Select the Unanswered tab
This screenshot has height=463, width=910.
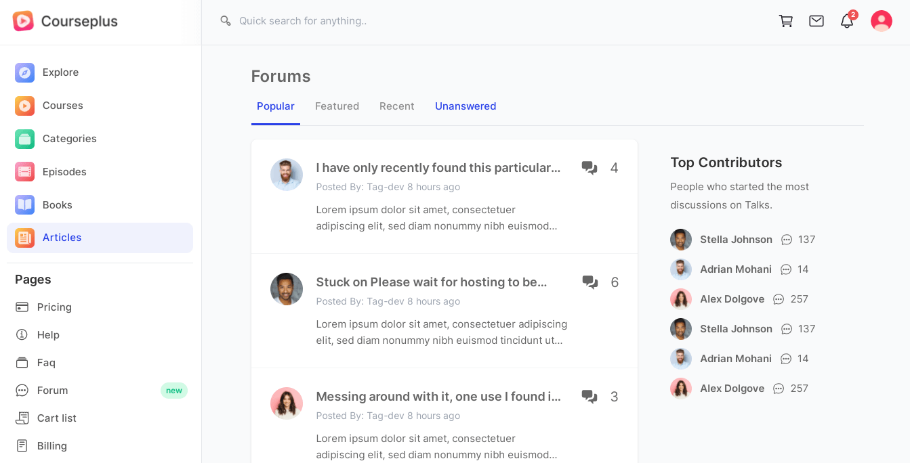click(x=466, y=106)
